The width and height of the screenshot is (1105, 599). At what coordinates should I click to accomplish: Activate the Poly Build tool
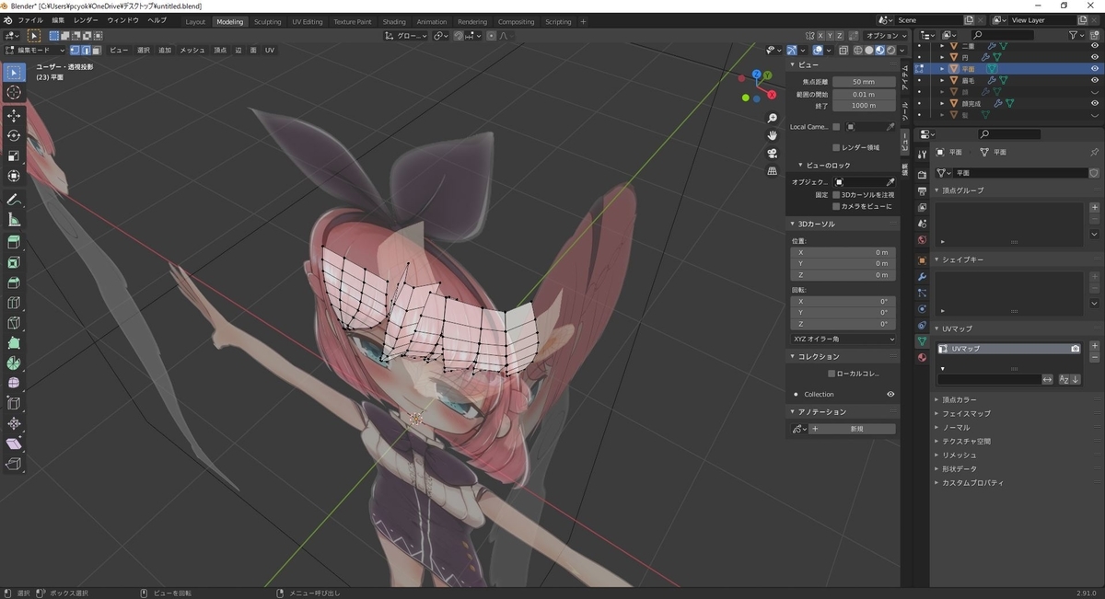click(14, 343)
